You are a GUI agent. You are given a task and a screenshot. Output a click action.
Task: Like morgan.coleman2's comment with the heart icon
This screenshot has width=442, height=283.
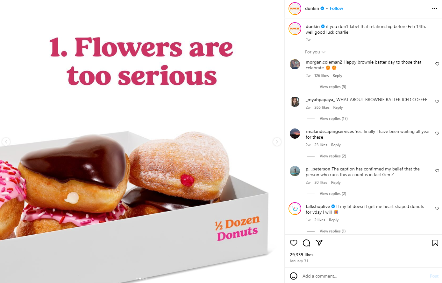(437, 64)
